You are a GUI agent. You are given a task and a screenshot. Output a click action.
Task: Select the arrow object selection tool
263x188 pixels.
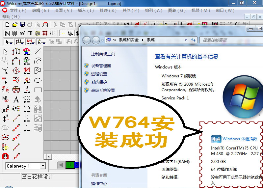point(5,52)
